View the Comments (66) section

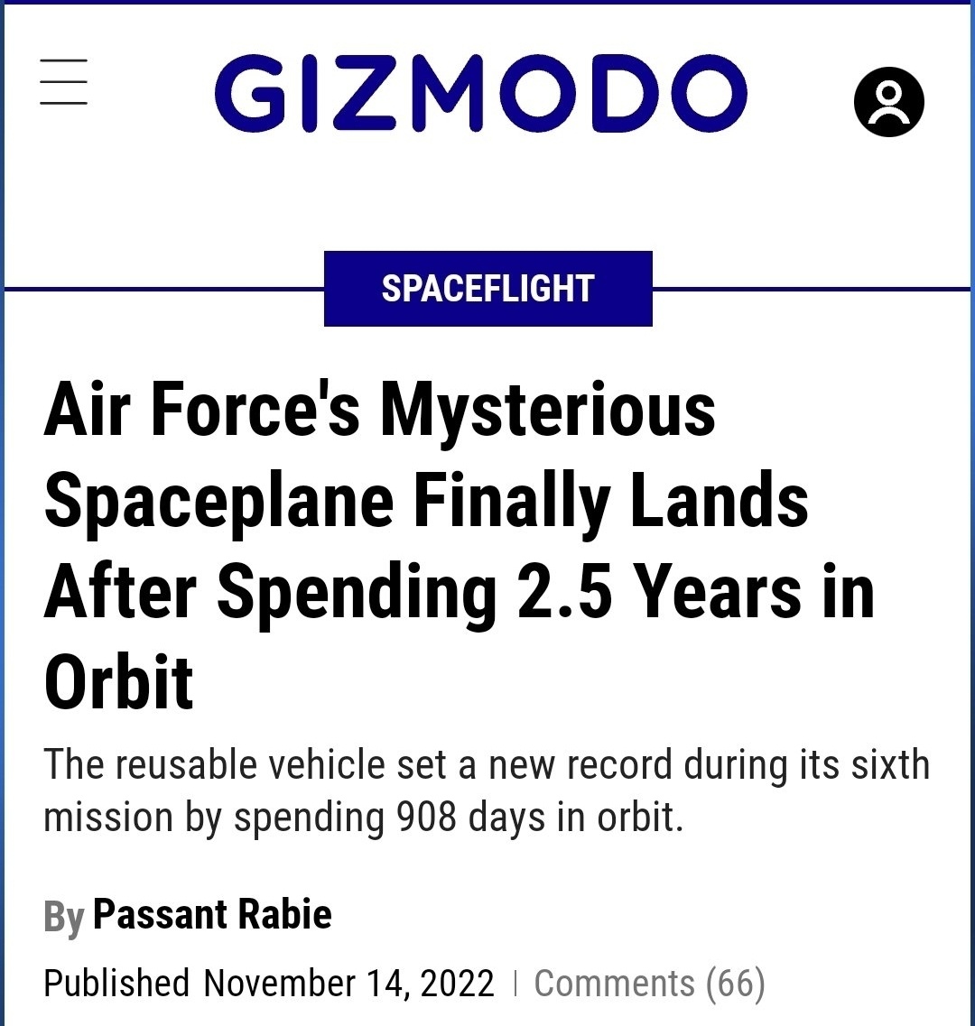pos(649,983)
